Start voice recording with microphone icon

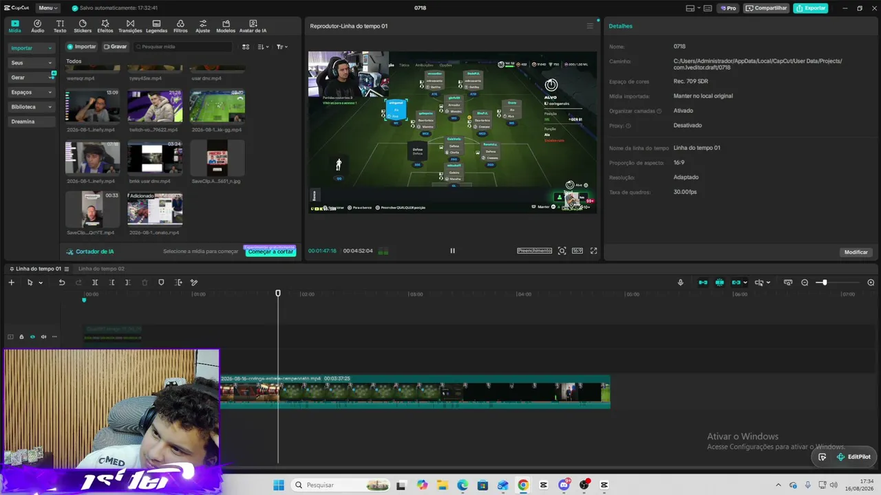coord(681,283)
